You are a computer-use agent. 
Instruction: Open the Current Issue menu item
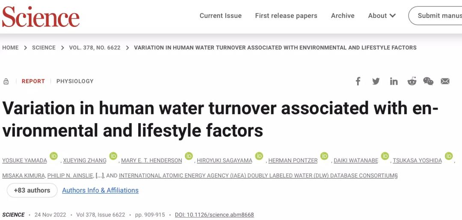[220, 16]
